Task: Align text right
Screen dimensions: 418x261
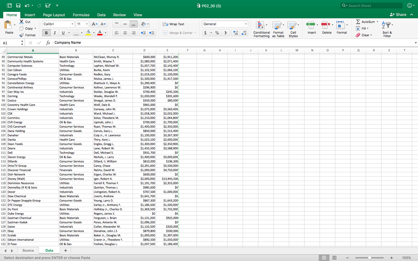Action: pyautogui.click(x=134, y=33)
